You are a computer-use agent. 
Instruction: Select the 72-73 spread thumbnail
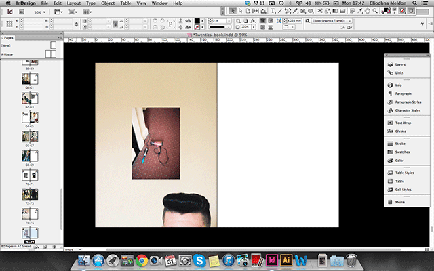click(x=30, y=194)
